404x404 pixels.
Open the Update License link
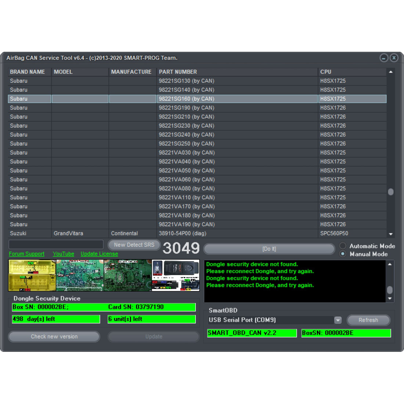pyautogui.click(x=99, y=254)
